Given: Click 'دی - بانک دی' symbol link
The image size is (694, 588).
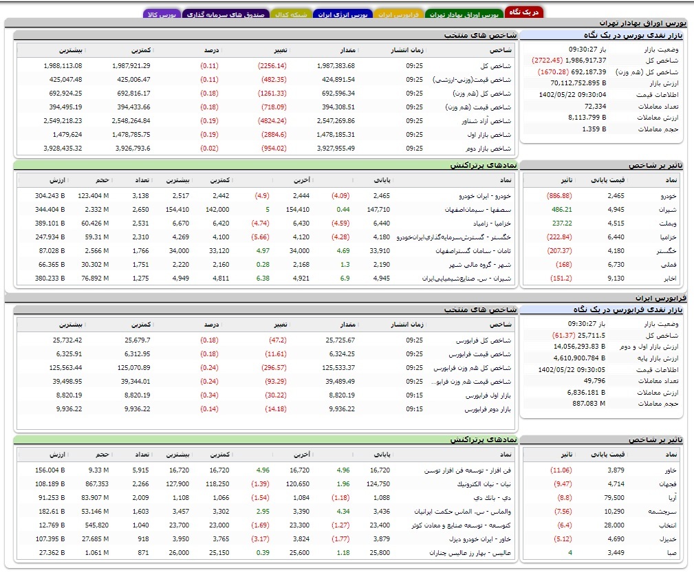Looking at the screenshot, I should click(x=489, y=498).
